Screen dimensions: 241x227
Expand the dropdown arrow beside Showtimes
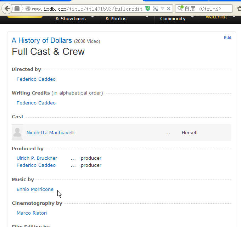click(93, 16)
